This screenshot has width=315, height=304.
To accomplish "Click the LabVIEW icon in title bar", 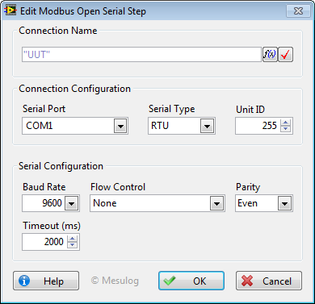I will coord(10,10).
